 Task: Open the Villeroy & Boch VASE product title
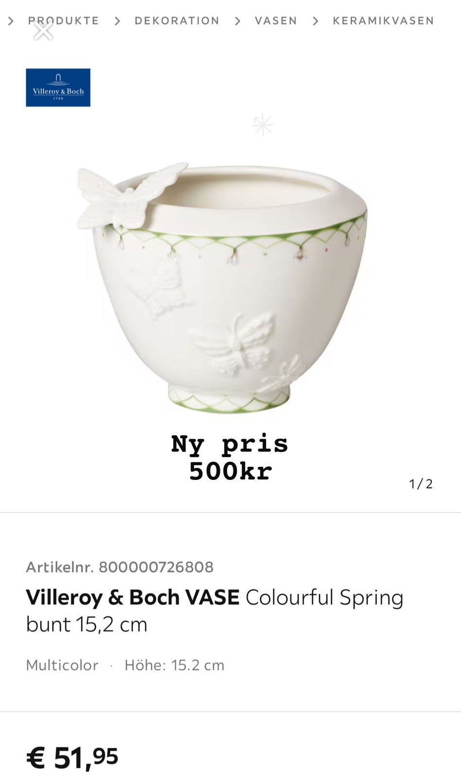214,611
